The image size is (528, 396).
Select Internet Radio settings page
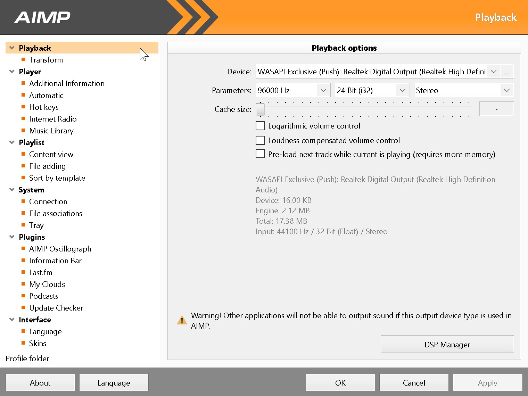click(x=53, y=119)
